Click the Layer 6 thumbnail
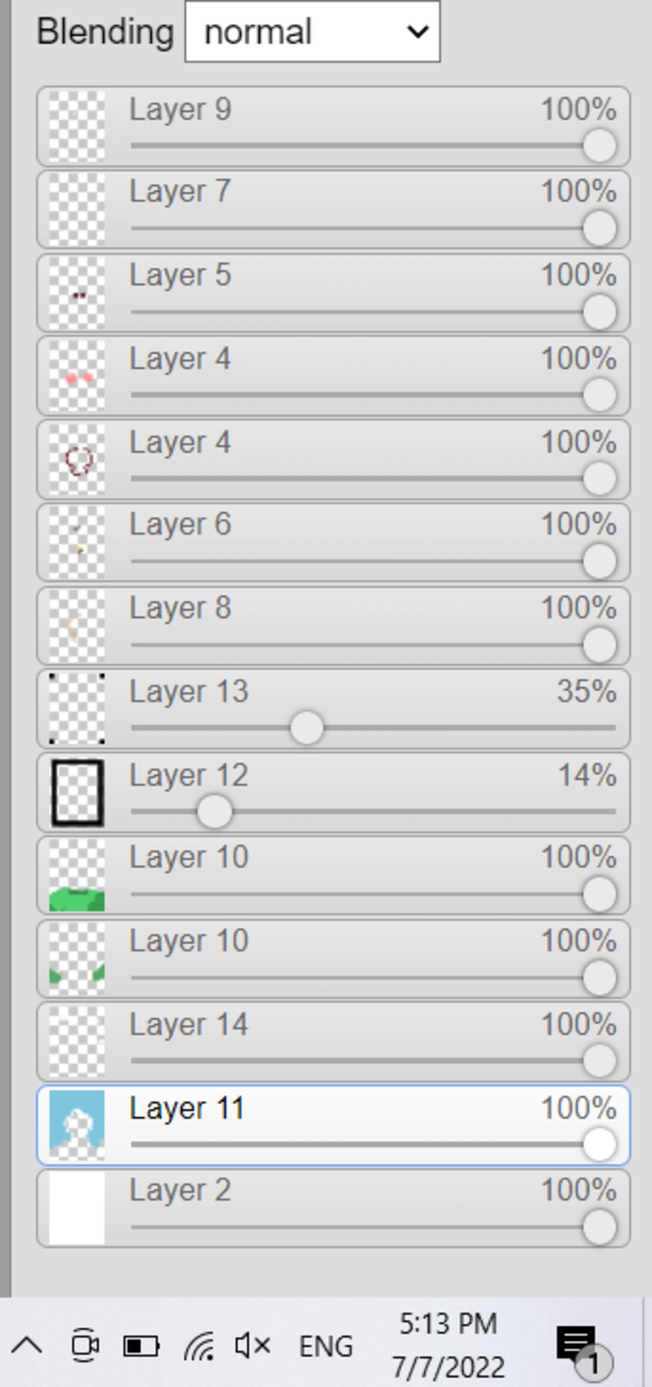This screenshot has height=1387, width=652. coord(77,542)
